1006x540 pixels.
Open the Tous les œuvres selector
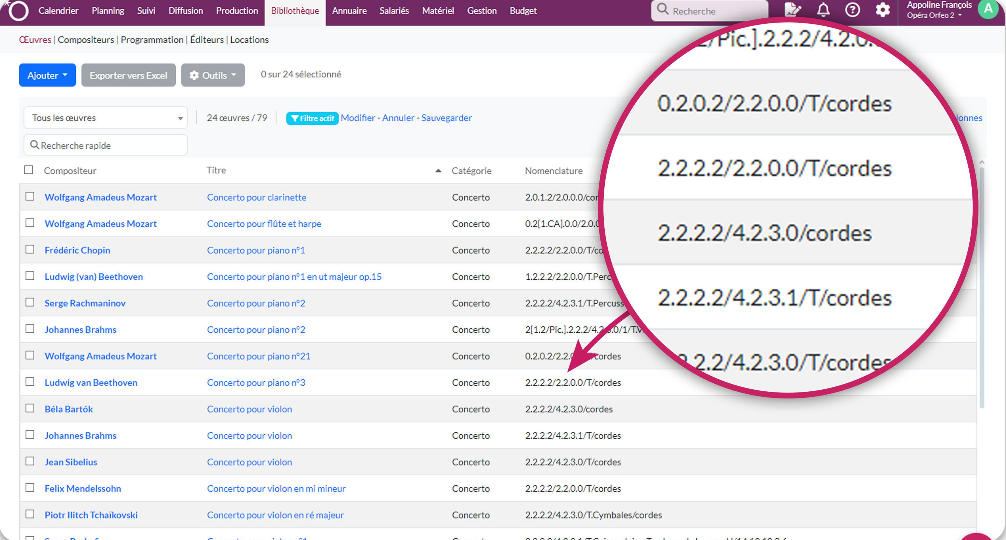105,118
